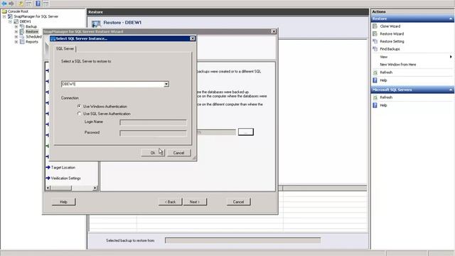Click the Selected backup to restore from field

pyautogui.click(x=243, y=240)
